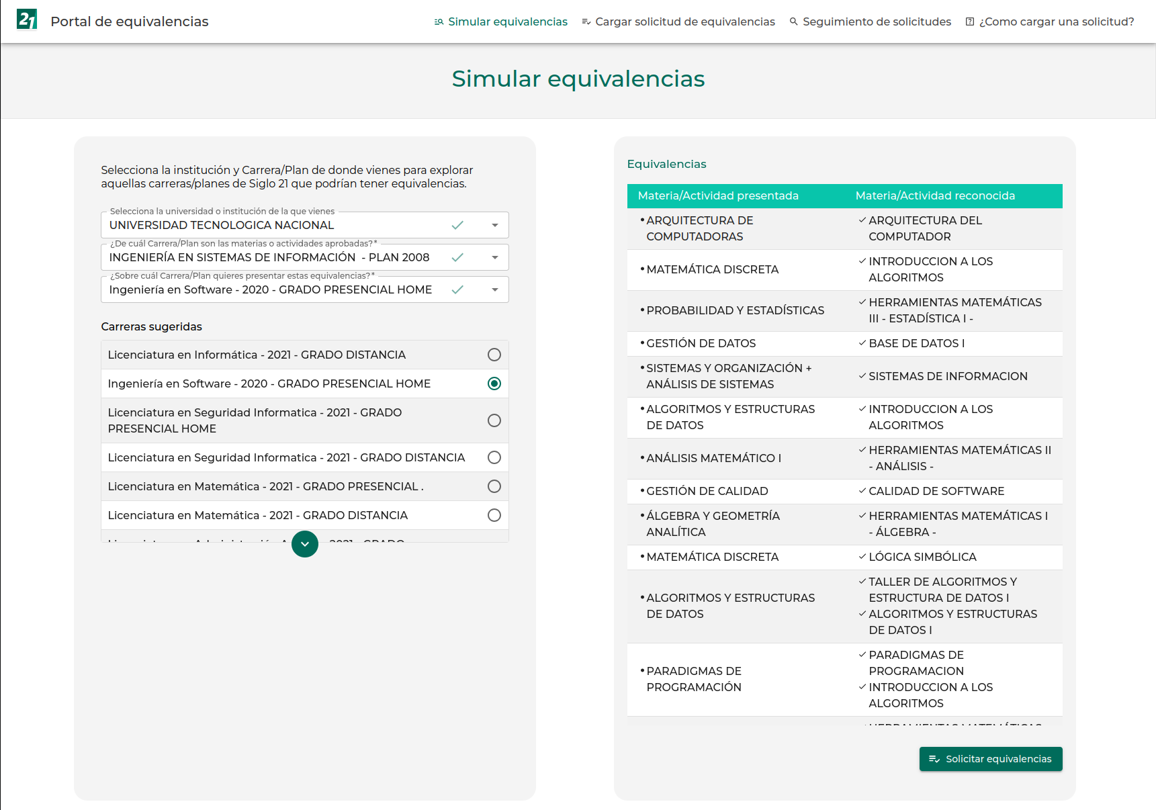Viewport: 1156px width, 810px height.
Task: Click checkmark icon in target plan field
Action: [457, 289]
